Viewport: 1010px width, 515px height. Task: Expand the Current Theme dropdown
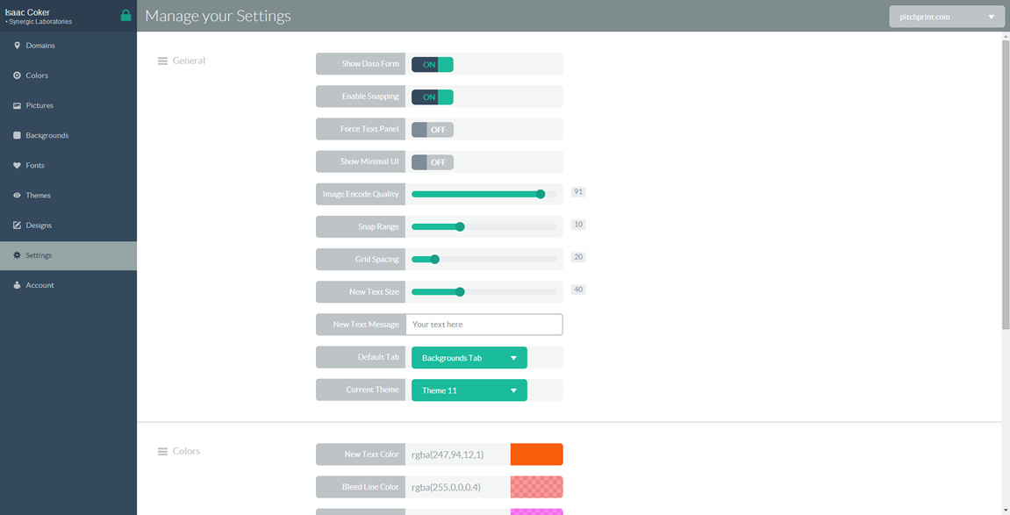[469, 390]
